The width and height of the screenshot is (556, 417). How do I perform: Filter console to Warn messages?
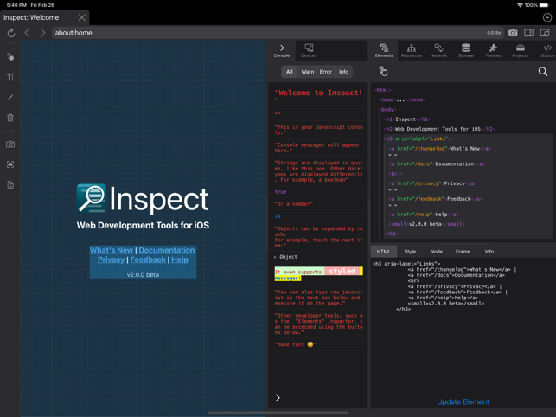[308, 72]
